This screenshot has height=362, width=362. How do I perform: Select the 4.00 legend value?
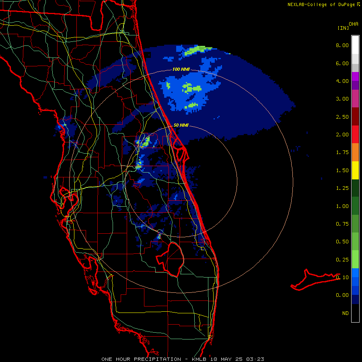(342, 81)
